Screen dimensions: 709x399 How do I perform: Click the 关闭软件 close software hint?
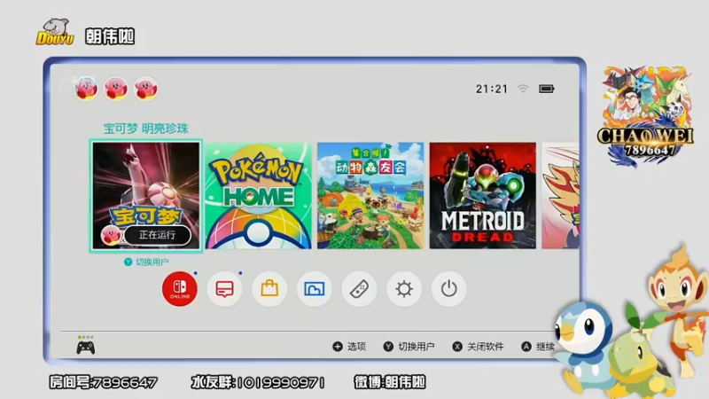(478, 347)
